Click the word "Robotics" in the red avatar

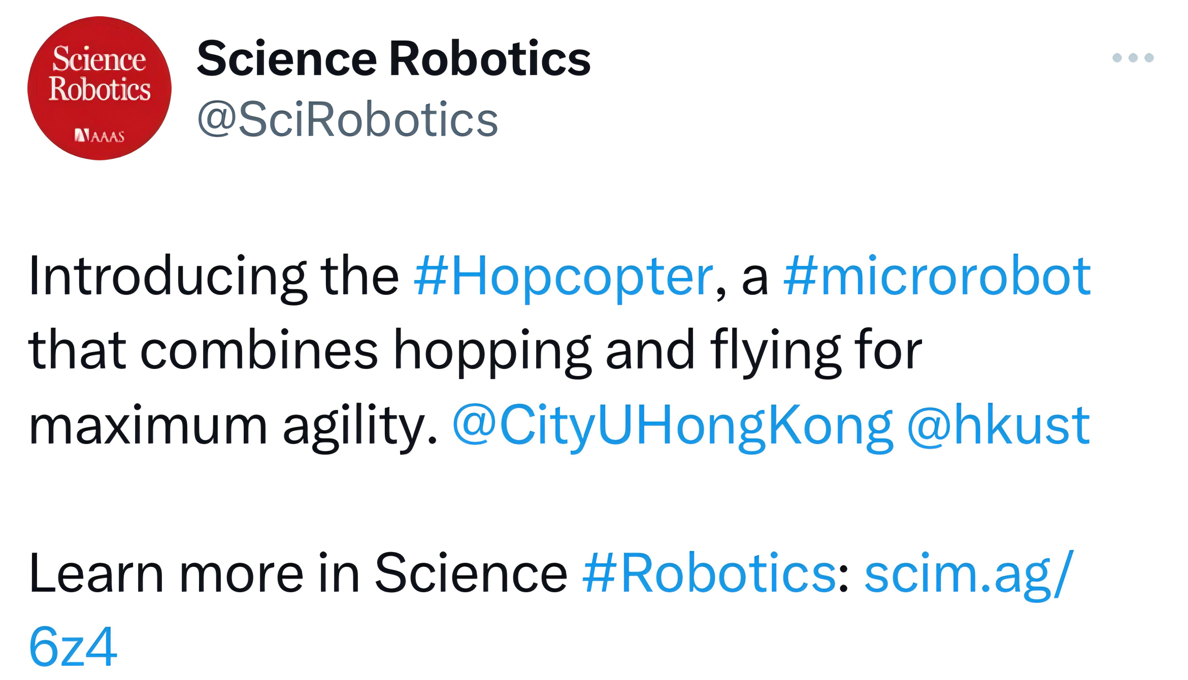[100, 90]
